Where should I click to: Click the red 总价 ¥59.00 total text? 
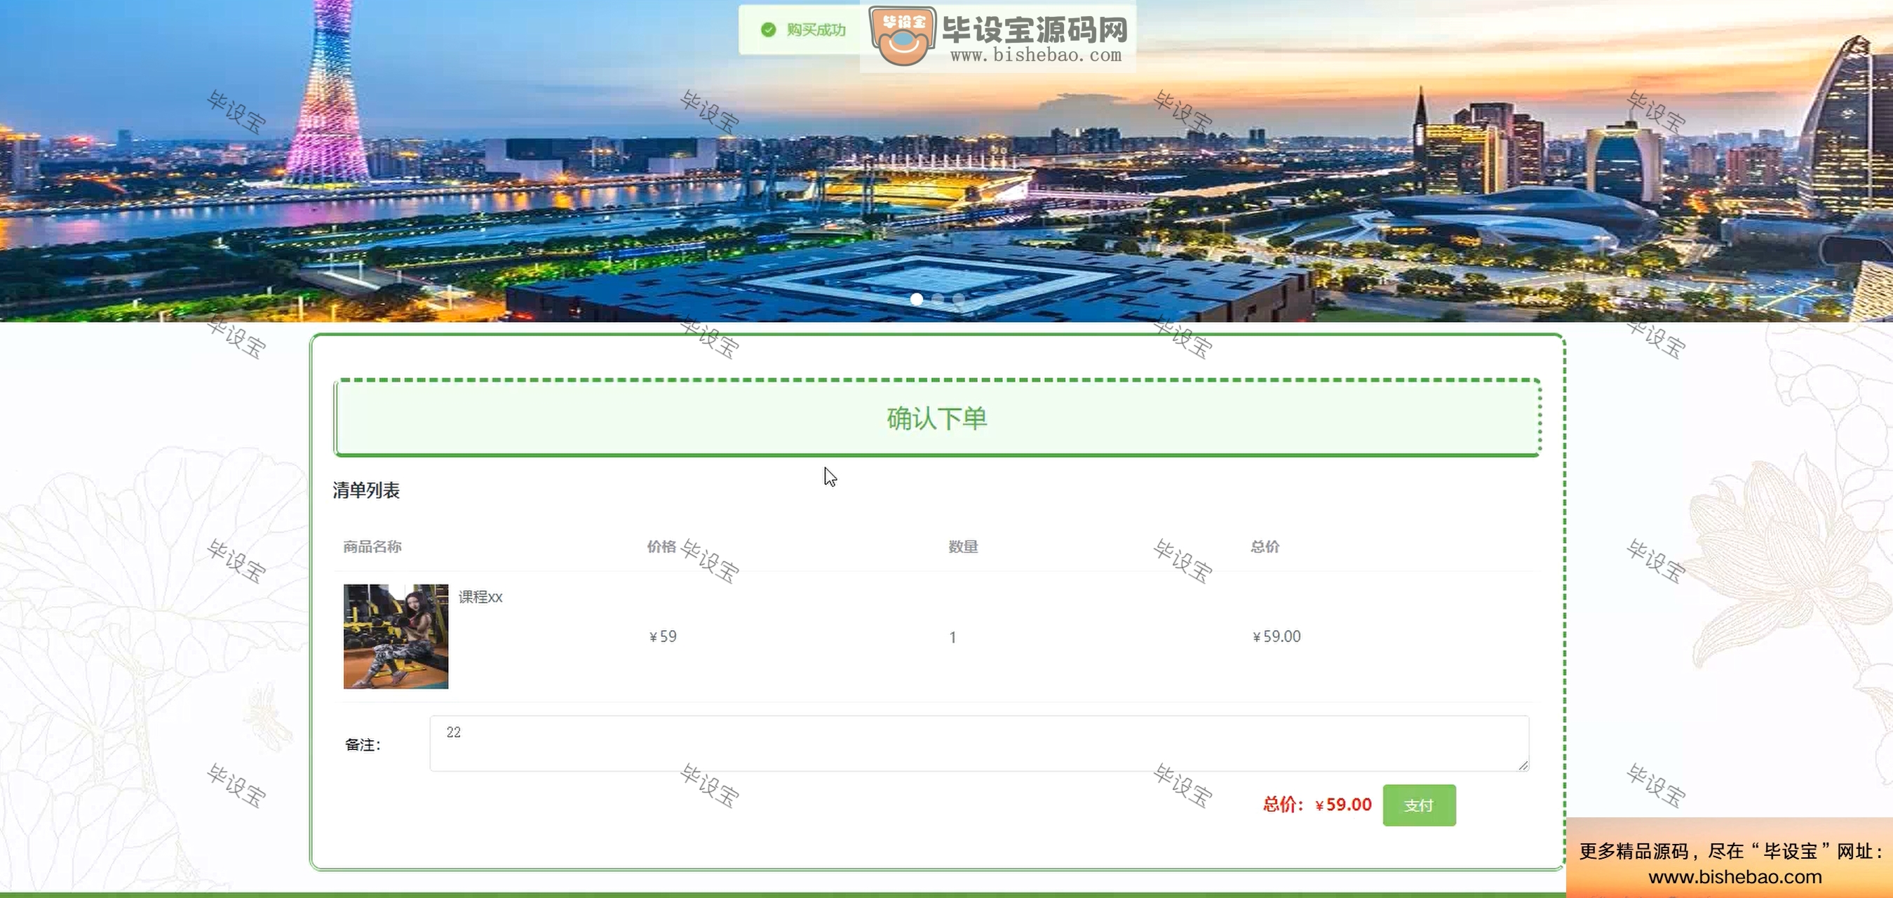pyautogui.click(x=1317, y=805)
